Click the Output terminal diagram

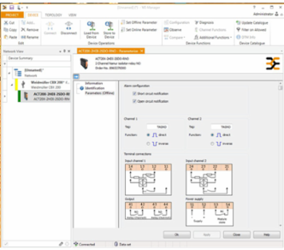click(148, 210)
